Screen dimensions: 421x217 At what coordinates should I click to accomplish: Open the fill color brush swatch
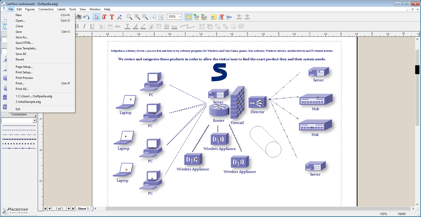(135, 26)
